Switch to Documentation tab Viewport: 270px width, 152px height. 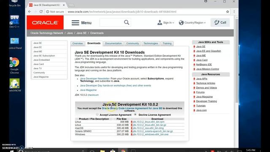(x=113, y=43)
